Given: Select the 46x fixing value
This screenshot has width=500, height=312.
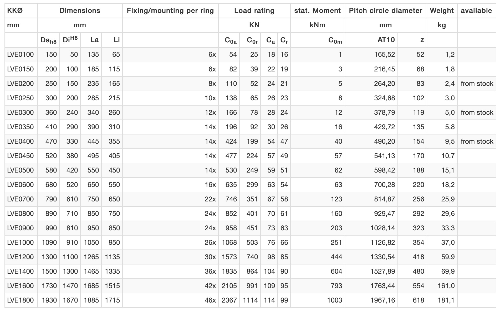Looking at the screenshot, I should 210,300.
